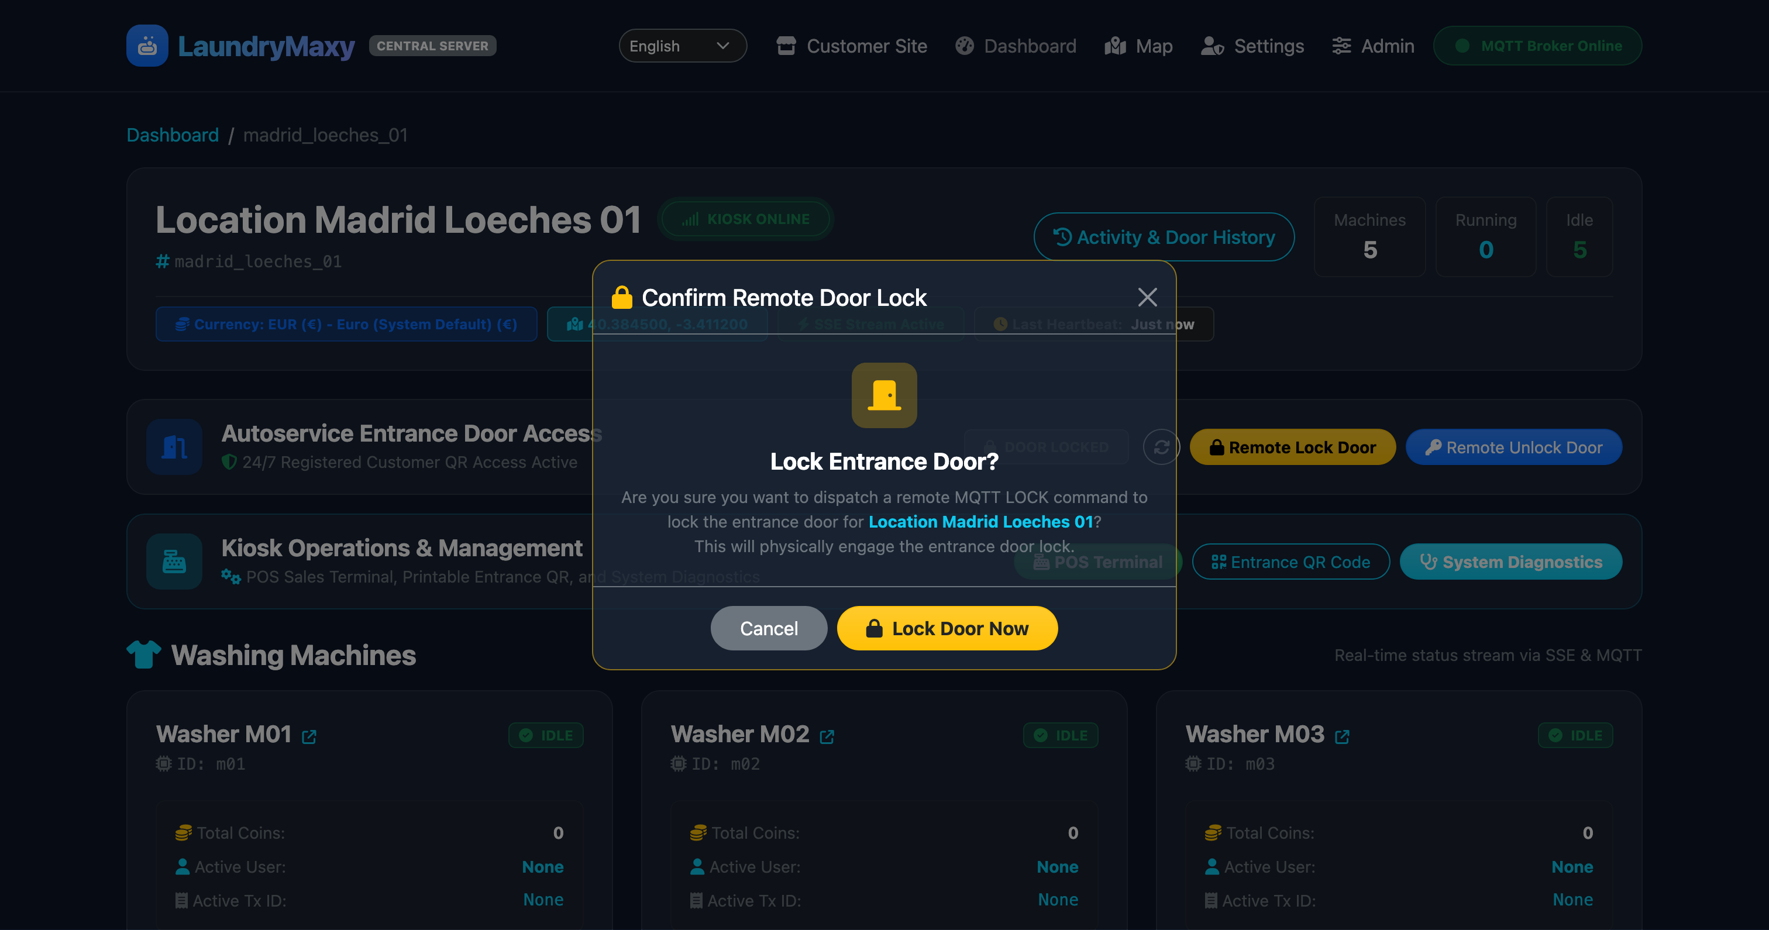Open the English language dropdown
Screen dimensions: 1769x930
pos(682,46)
